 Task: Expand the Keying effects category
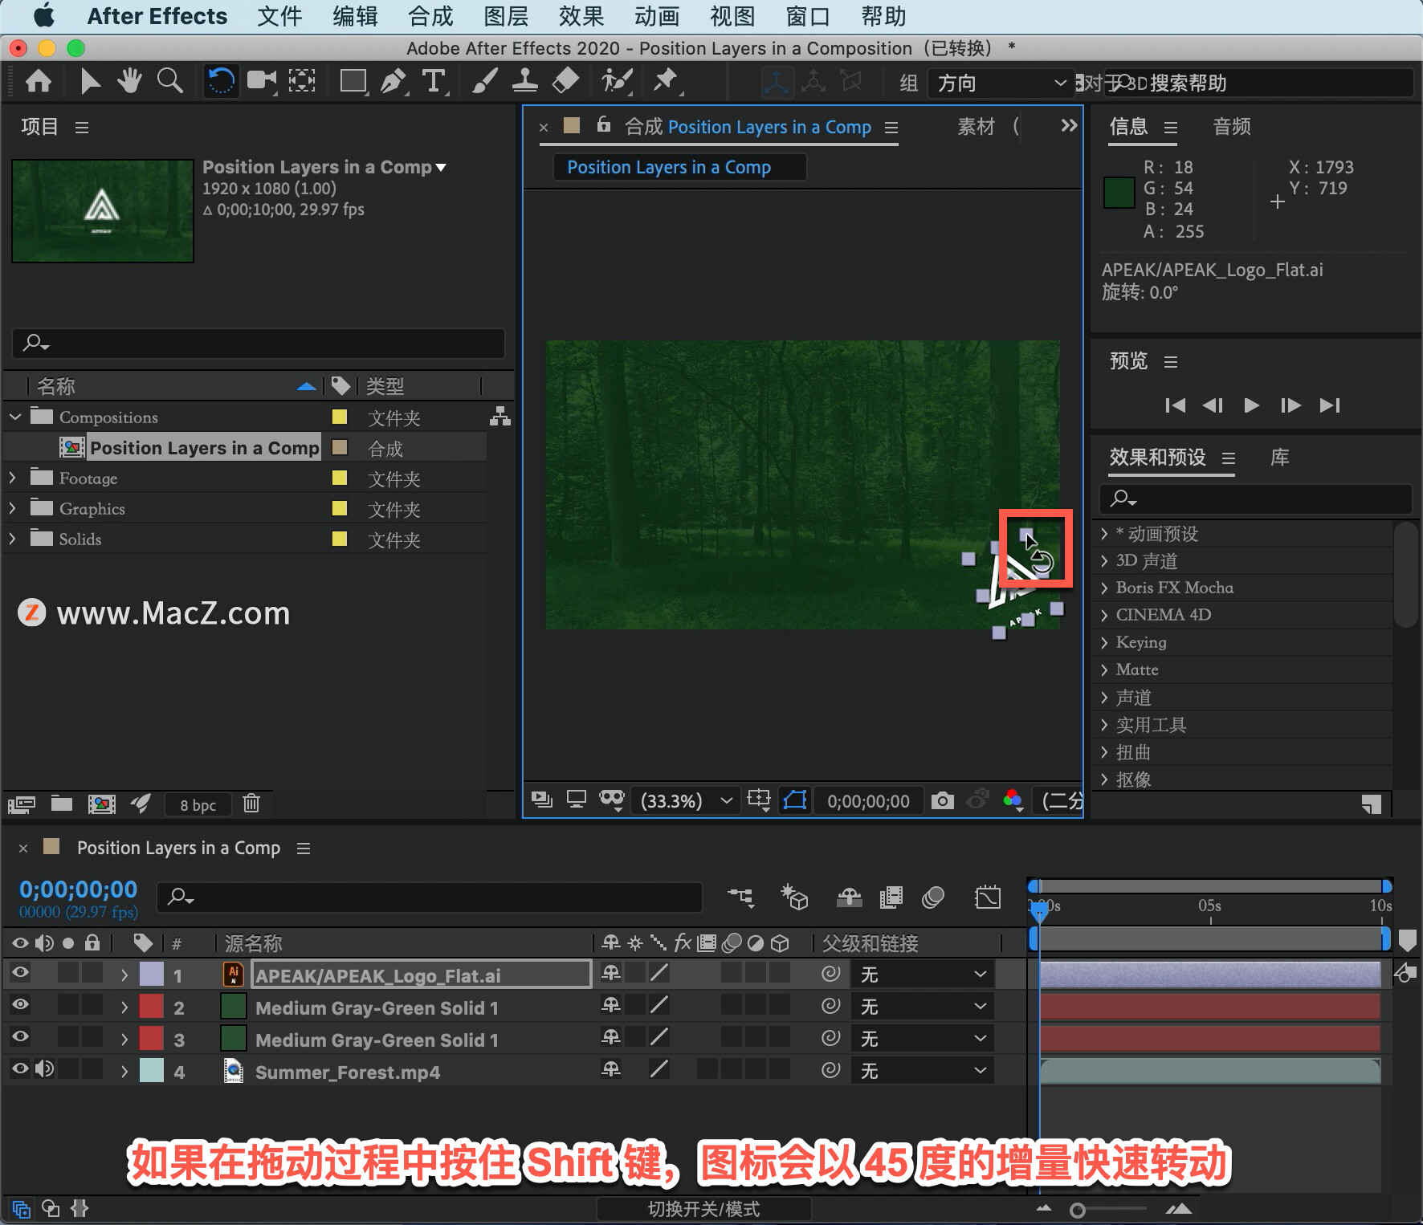pos(1104,642)
